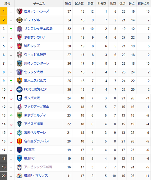Screen dimensions: 151x180
Task: Open the 川崎フロンターレ team link
Action: click(x=37, y=63)
